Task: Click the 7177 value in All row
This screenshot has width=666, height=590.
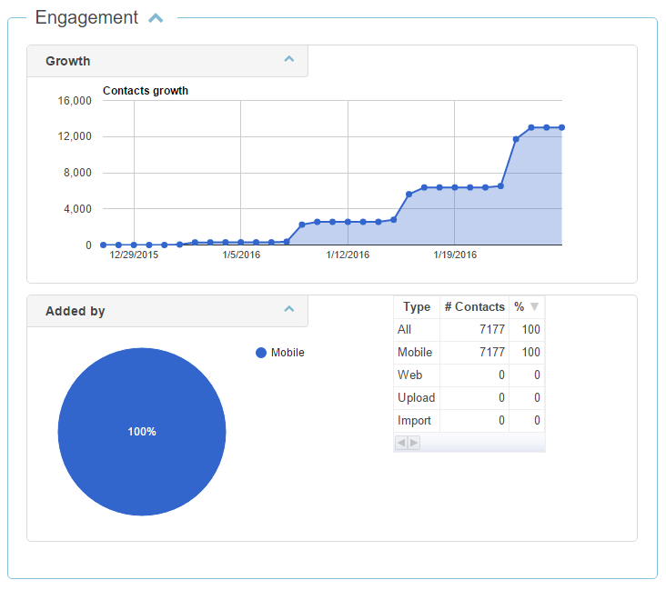Action: [492, 329]
